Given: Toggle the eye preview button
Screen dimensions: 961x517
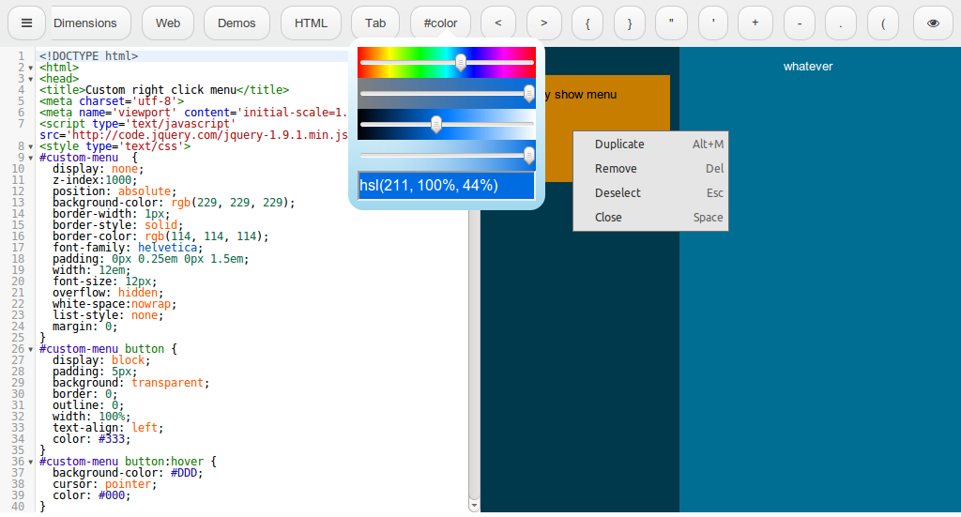Looking at the screenshot, I should pyautogui.click(x=933, y=23).
